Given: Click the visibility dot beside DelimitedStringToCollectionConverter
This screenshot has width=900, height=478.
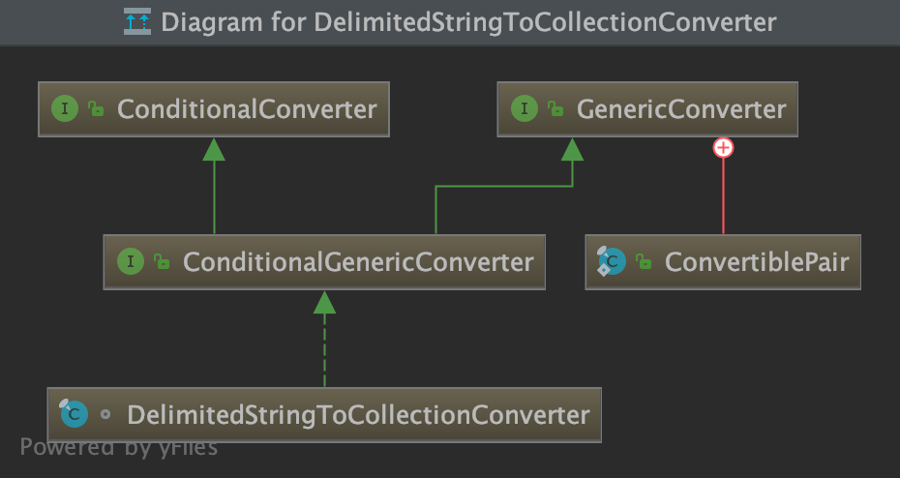Looking at the screenshot, I should [x=105, y=415].
